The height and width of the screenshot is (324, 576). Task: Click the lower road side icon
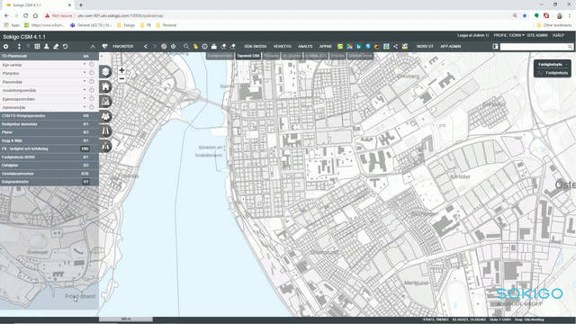(x=106, y=146)
